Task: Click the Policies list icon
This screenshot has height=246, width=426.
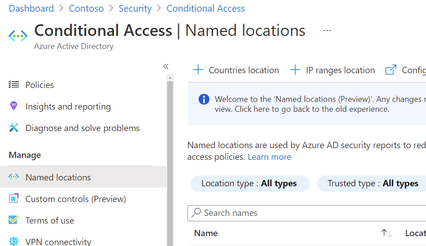Action: [13, 85]
